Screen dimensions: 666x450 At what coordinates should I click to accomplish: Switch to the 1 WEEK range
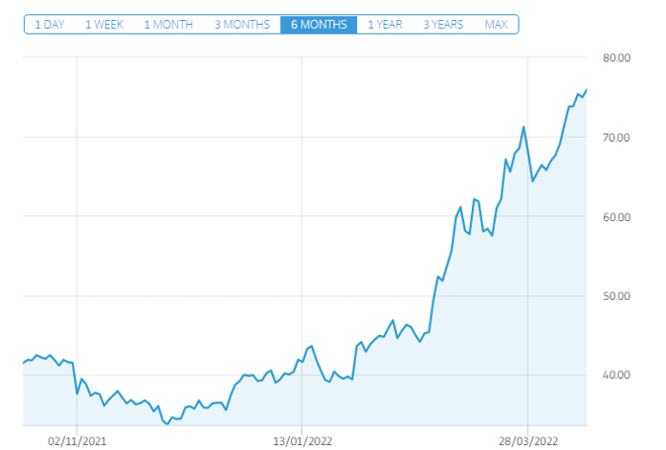[104, 24]
